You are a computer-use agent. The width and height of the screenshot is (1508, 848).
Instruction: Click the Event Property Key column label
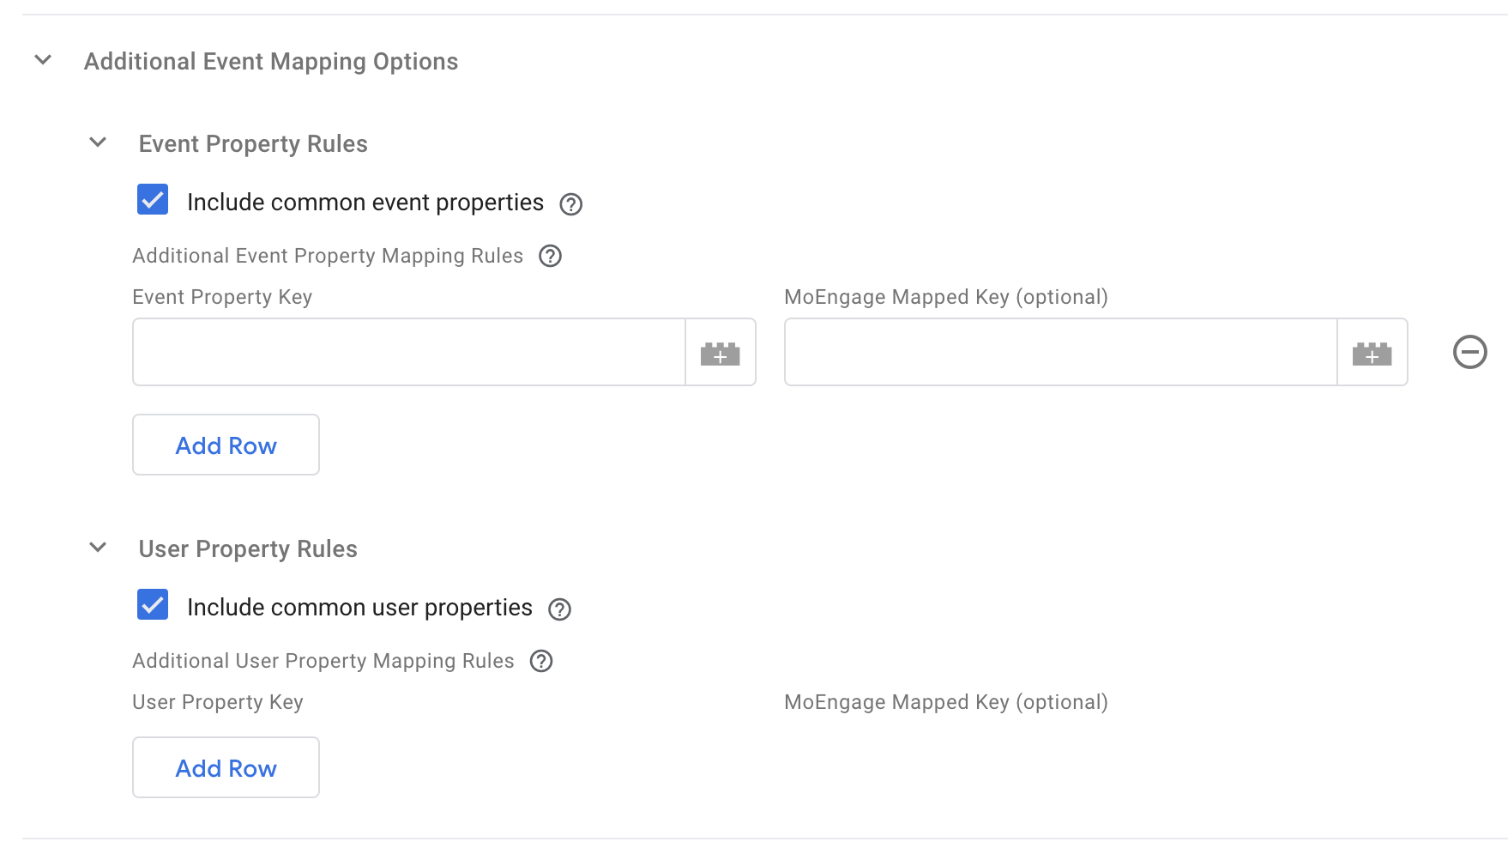click(x=222, y=296)
